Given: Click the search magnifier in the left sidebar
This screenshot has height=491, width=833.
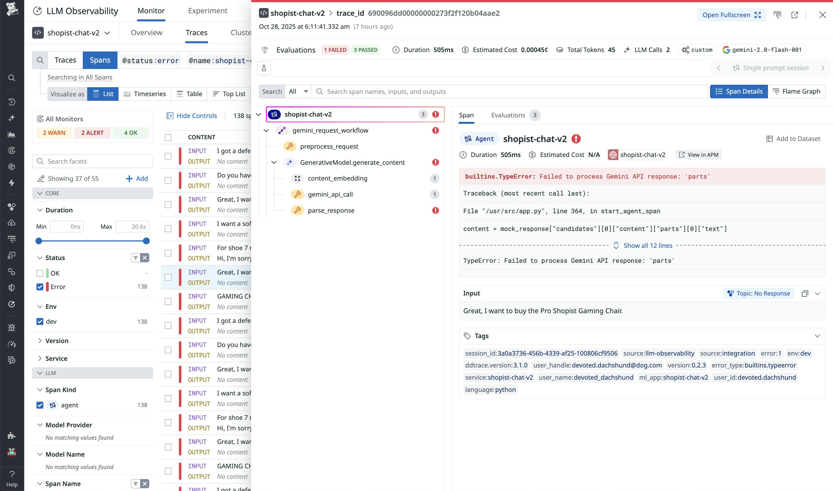Looking at the screenshot, I should point(12,78).
